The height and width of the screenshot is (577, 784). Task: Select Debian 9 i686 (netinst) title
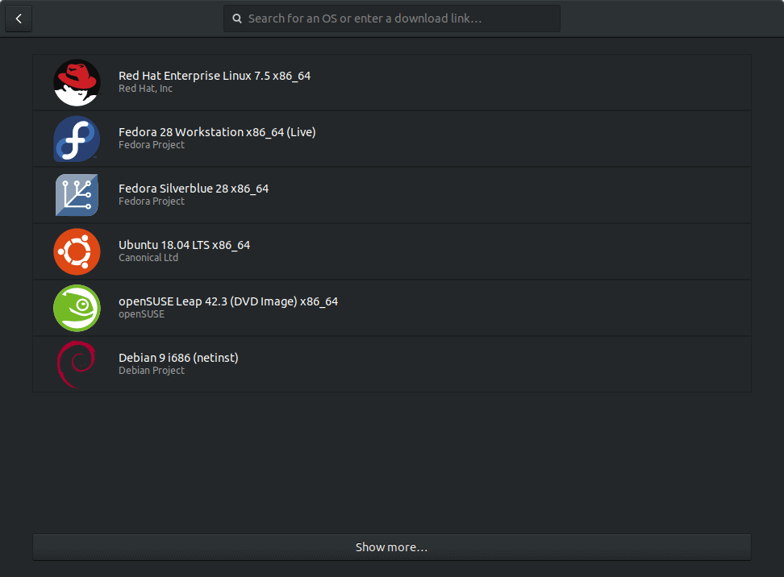[178, 358]
